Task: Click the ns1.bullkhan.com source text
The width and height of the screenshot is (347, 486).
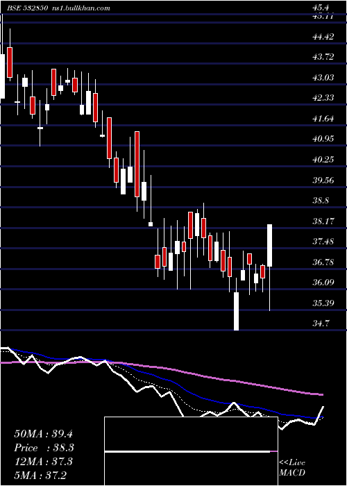Action: (x=80, y=8)
